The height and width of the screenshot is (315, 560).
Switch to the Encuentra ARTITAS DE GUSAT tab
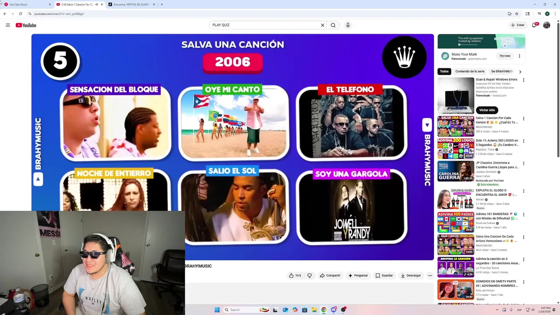click(x=131, y=4)
